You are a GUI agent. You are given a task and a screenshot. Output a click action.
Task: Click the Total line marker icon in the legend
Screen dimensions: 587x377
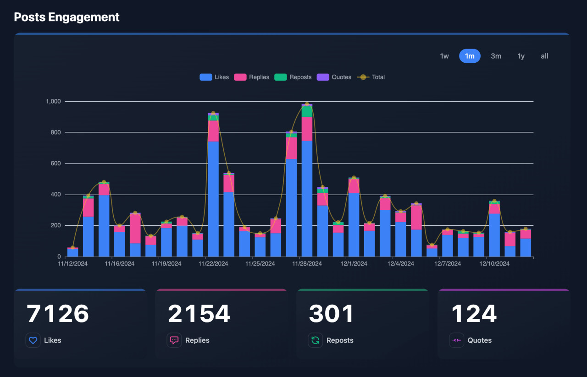coord(362,77)
